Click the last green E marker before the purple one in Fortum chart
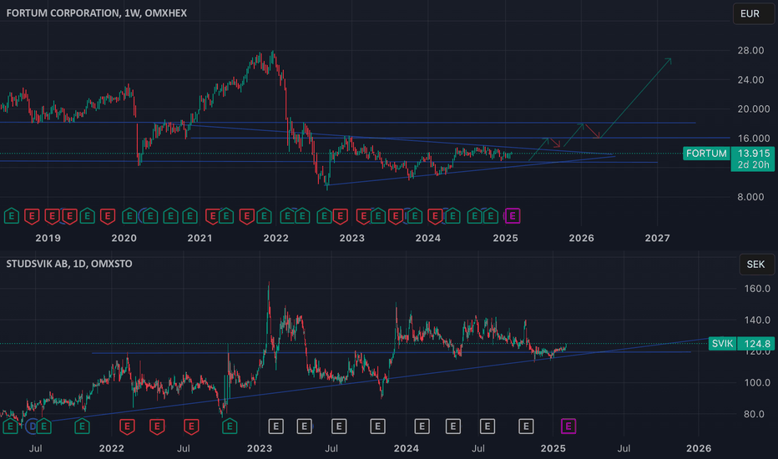 (490, 216)
